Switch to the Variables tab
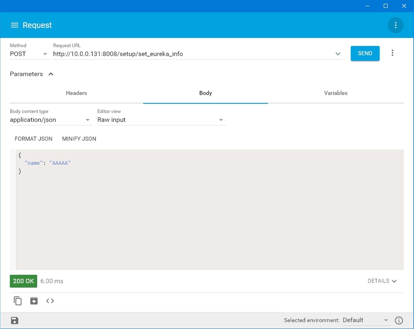Screen dimensions: 414x329 pyautogui.click(x=336, y=93)
